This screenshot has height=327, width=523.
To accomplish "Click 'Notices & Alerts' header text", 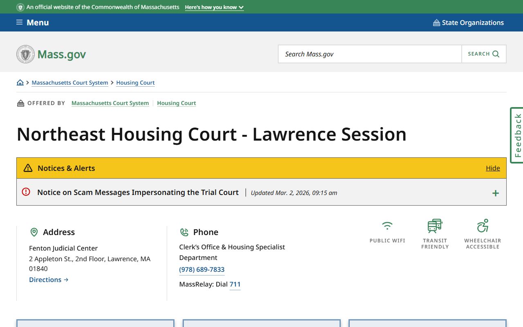I will (66, 168).
